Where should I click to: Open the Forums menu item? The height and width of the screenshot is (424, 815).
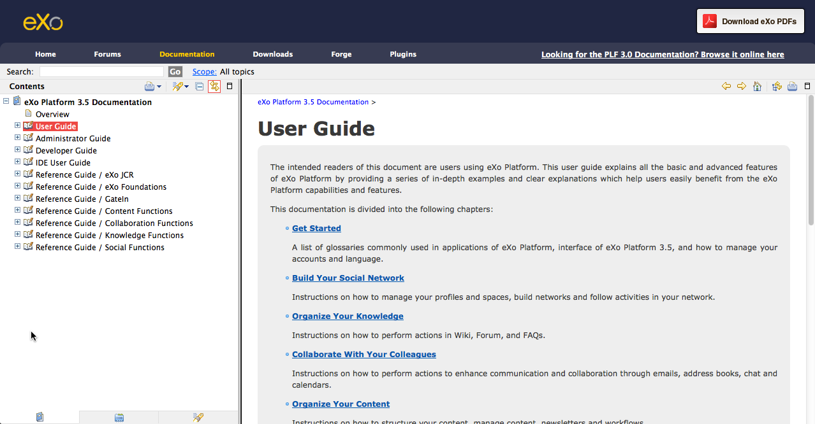(107, 54)
